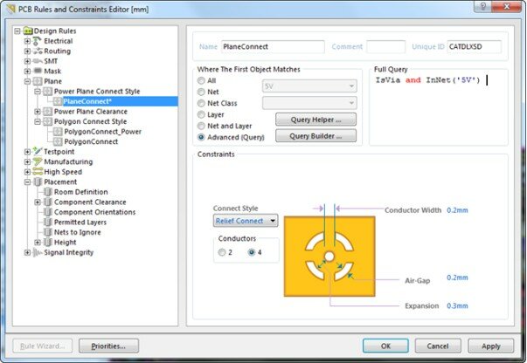
Task: Select the 'All' radio option
Action: (202, 80)
